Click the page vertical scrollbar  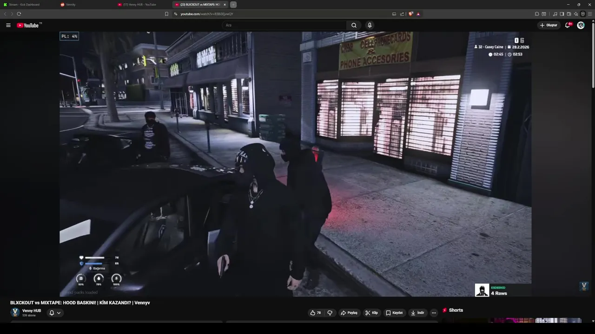593,56
